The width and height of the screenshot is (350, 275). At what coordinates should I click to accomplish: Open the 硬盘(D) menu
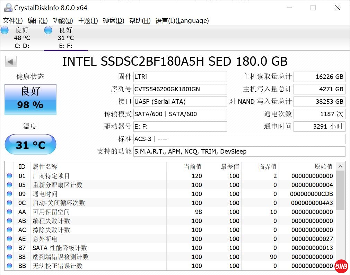113,21
